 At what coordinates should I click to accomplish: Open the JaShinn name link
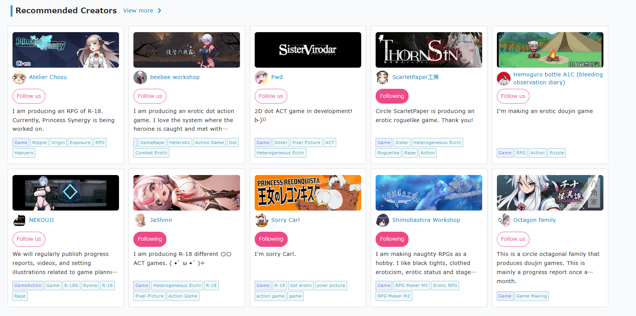[161, 220]
